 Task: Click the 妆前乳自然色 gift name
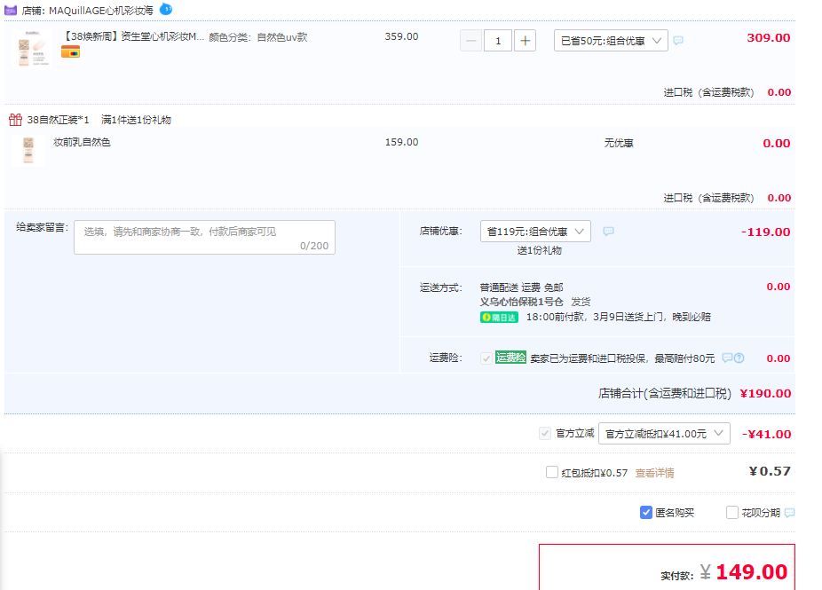82,142
